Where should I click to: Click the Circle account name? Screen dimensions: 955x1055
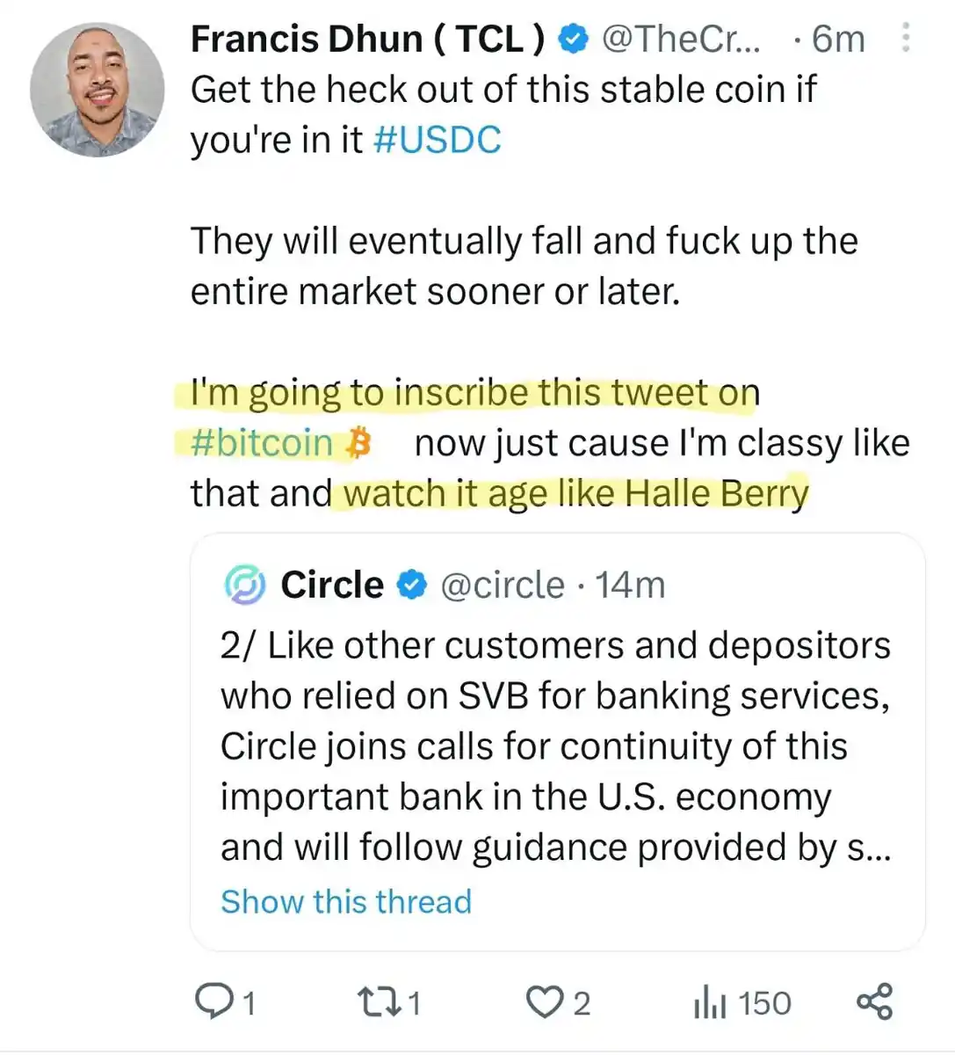pos(332,585)
